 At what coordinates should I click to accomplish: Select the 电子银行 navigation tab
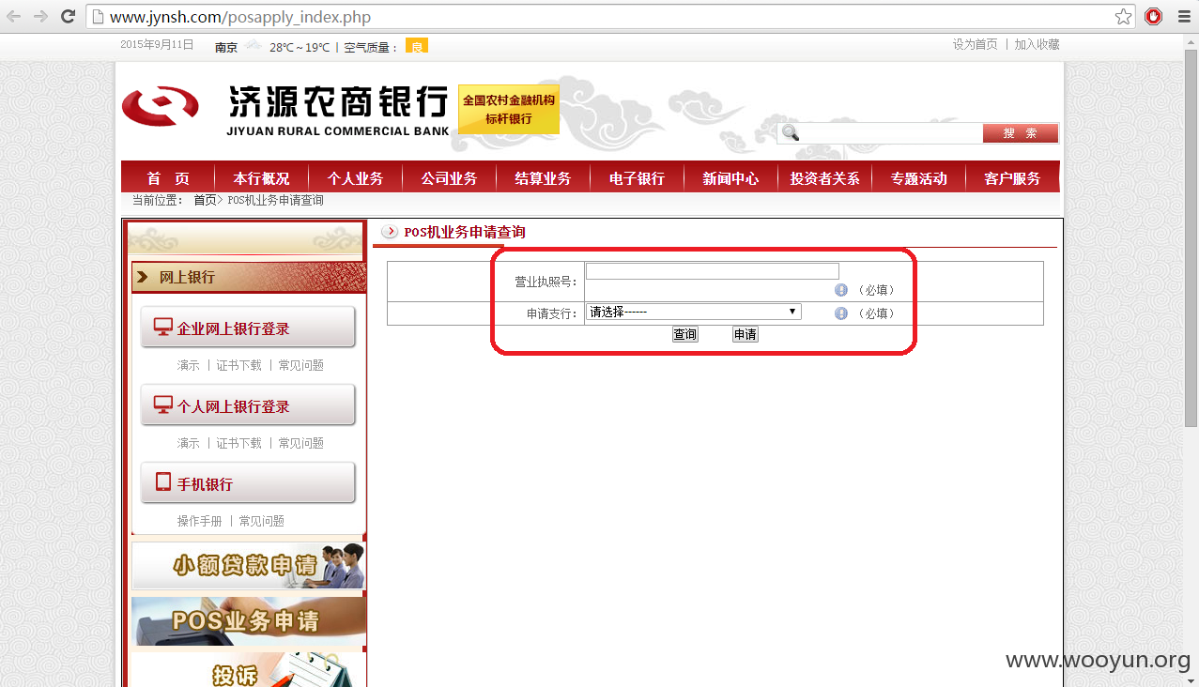[637, 176]
